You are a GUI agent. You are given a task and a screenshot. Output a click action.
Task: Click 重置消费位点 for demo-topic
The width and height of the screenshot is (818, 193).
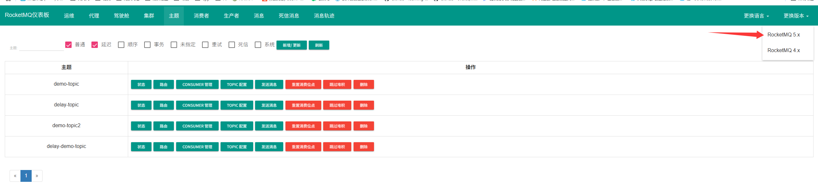303,84
